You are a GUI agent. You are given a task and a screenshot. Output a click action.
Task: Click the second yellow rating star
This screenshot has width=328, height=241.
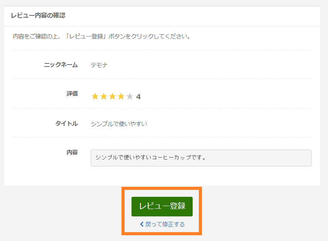[x=104, y=96]
